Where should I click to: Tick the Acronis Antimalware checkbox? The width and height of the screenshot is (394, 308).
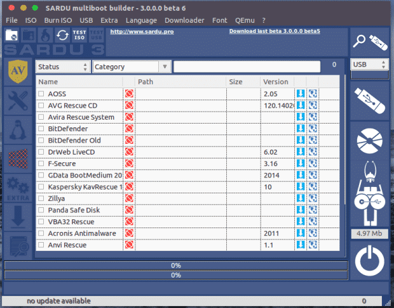tap(41, 233)
